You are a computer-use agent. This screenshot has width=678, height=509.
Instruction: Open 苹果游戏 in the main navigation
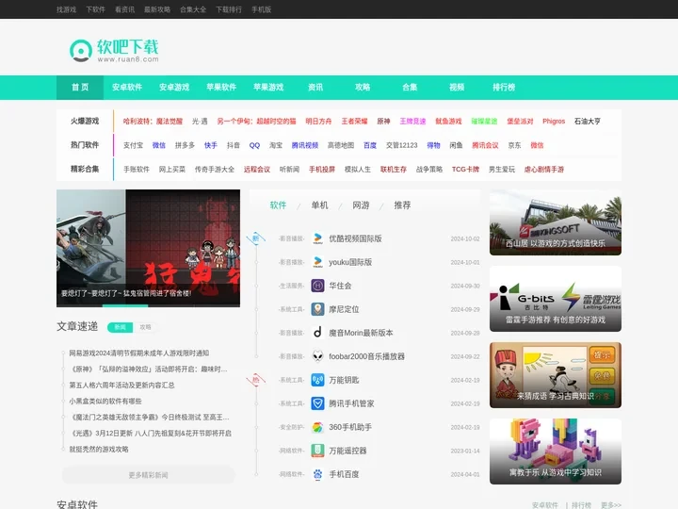pos(268,88)
